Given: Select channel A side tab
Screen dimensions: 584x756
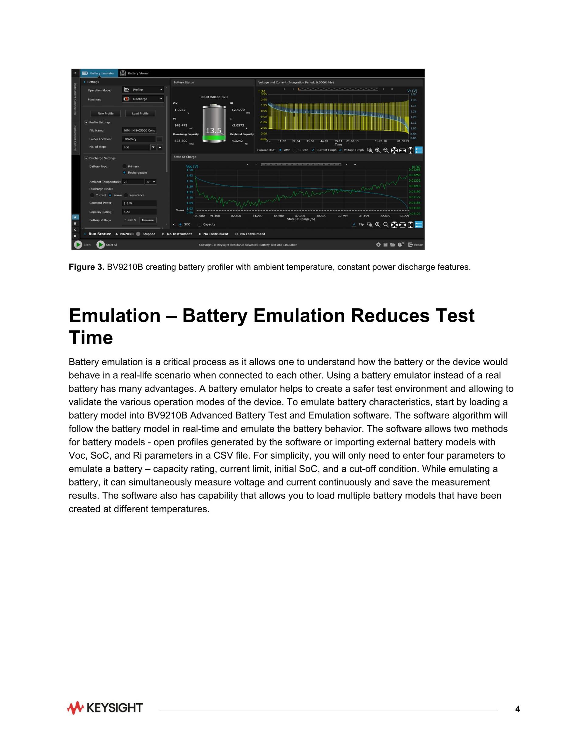Looking at the screenshot, I should 75,217.
